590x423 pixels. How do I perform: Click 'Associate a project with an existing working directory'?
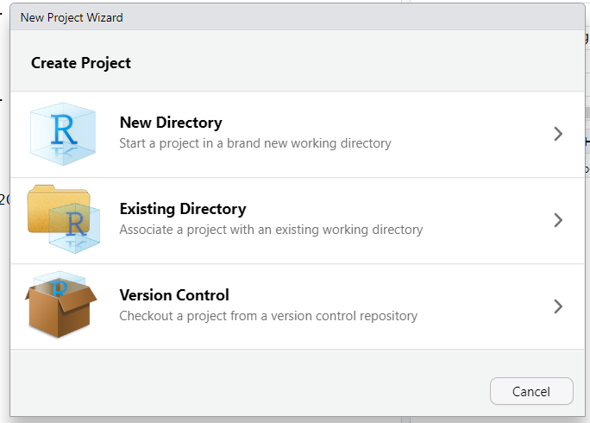pyautogui.click(x=271, y=230)
